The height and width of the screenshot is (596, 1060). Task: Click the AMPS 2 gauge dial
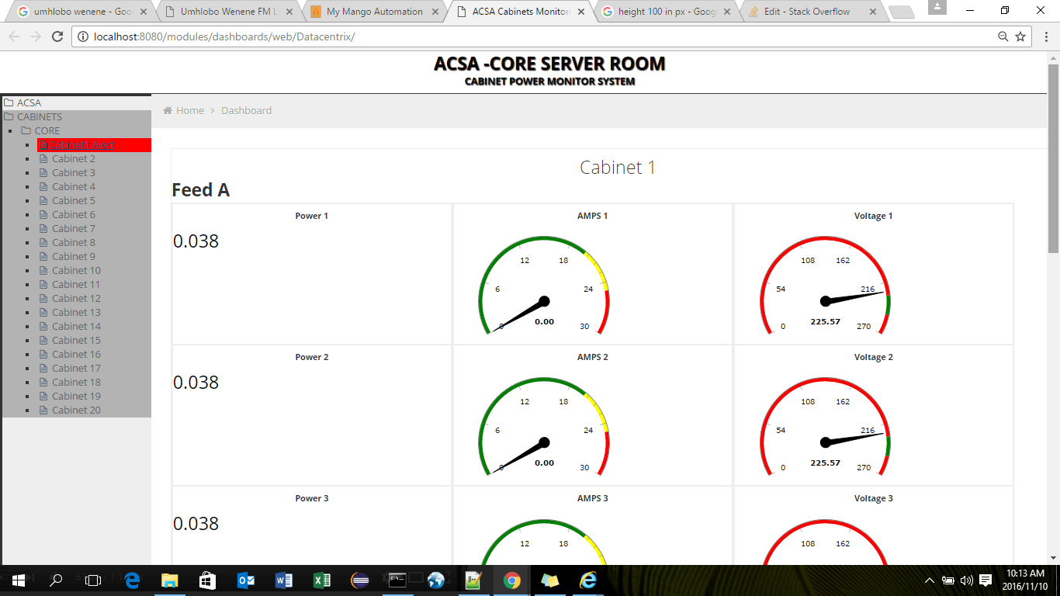(544, 427)
